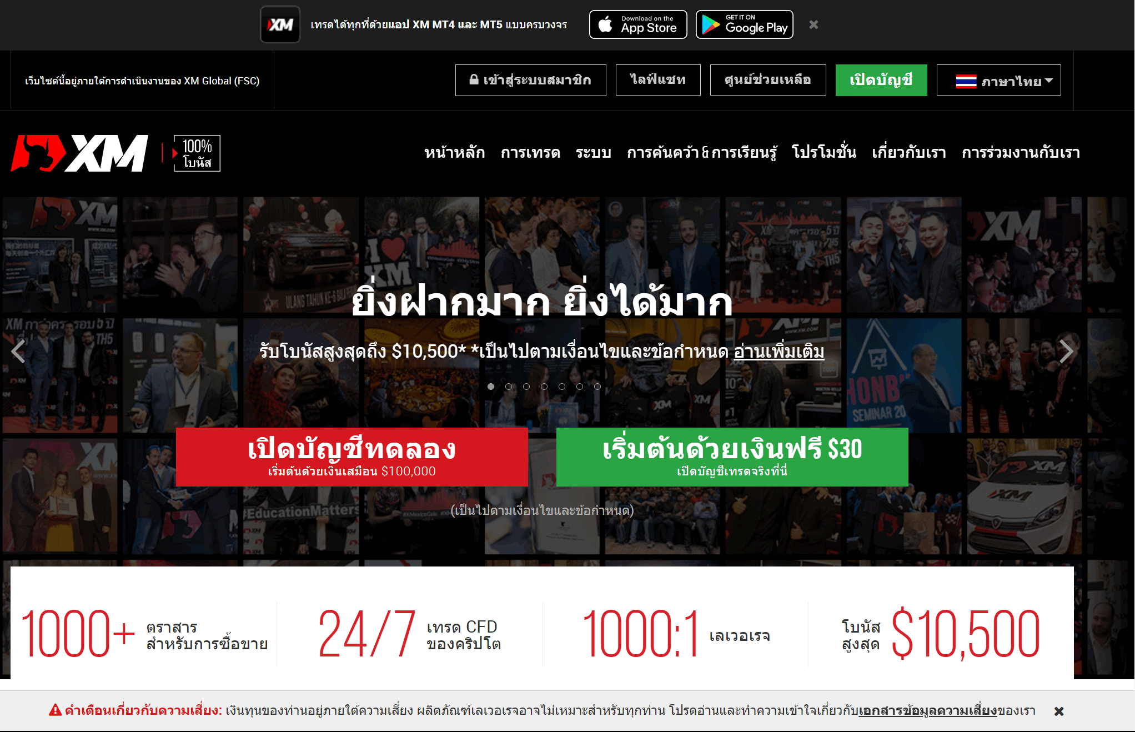1135x732 pixels.
Task: Open the Get it on Google Play badge
Action: coord(745,24)
